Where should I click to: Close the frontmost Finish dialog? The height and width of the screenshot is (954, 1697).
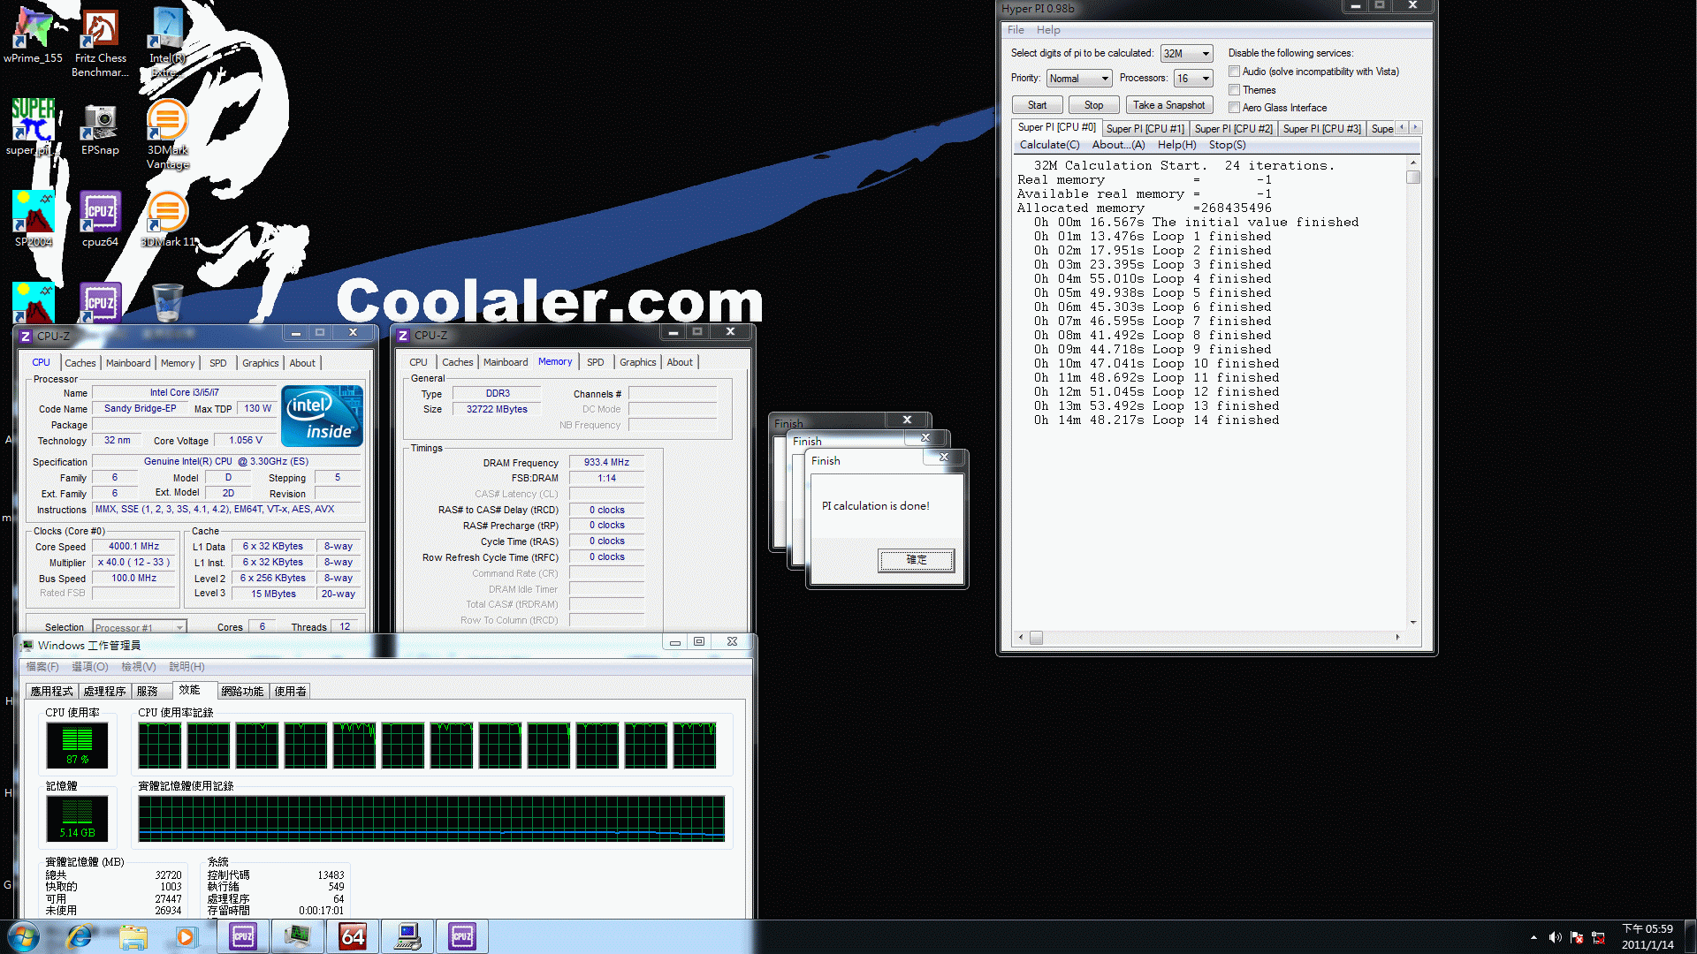pos(944,458)
